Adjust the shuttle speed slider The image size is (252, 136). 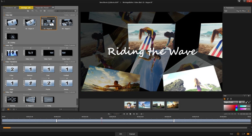[x=116, y=114]
